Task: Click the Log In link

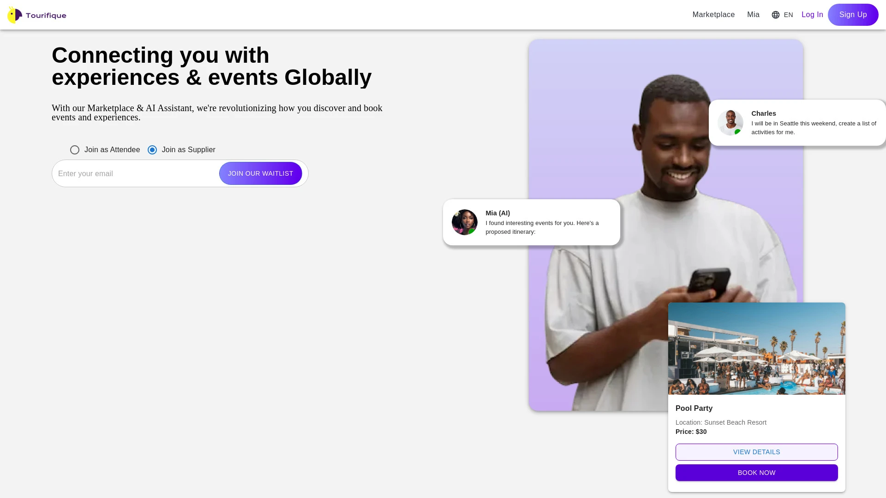Action: [x=812, y=14]
